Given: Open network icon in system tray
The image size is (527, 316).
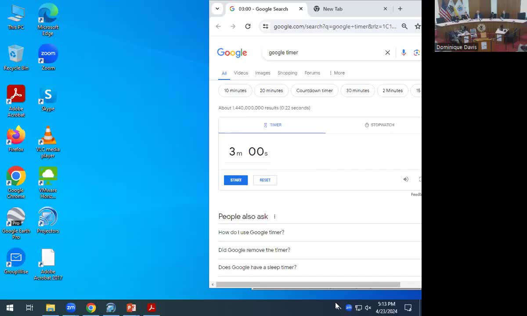Looking at the screenshot, I should 358,308.
